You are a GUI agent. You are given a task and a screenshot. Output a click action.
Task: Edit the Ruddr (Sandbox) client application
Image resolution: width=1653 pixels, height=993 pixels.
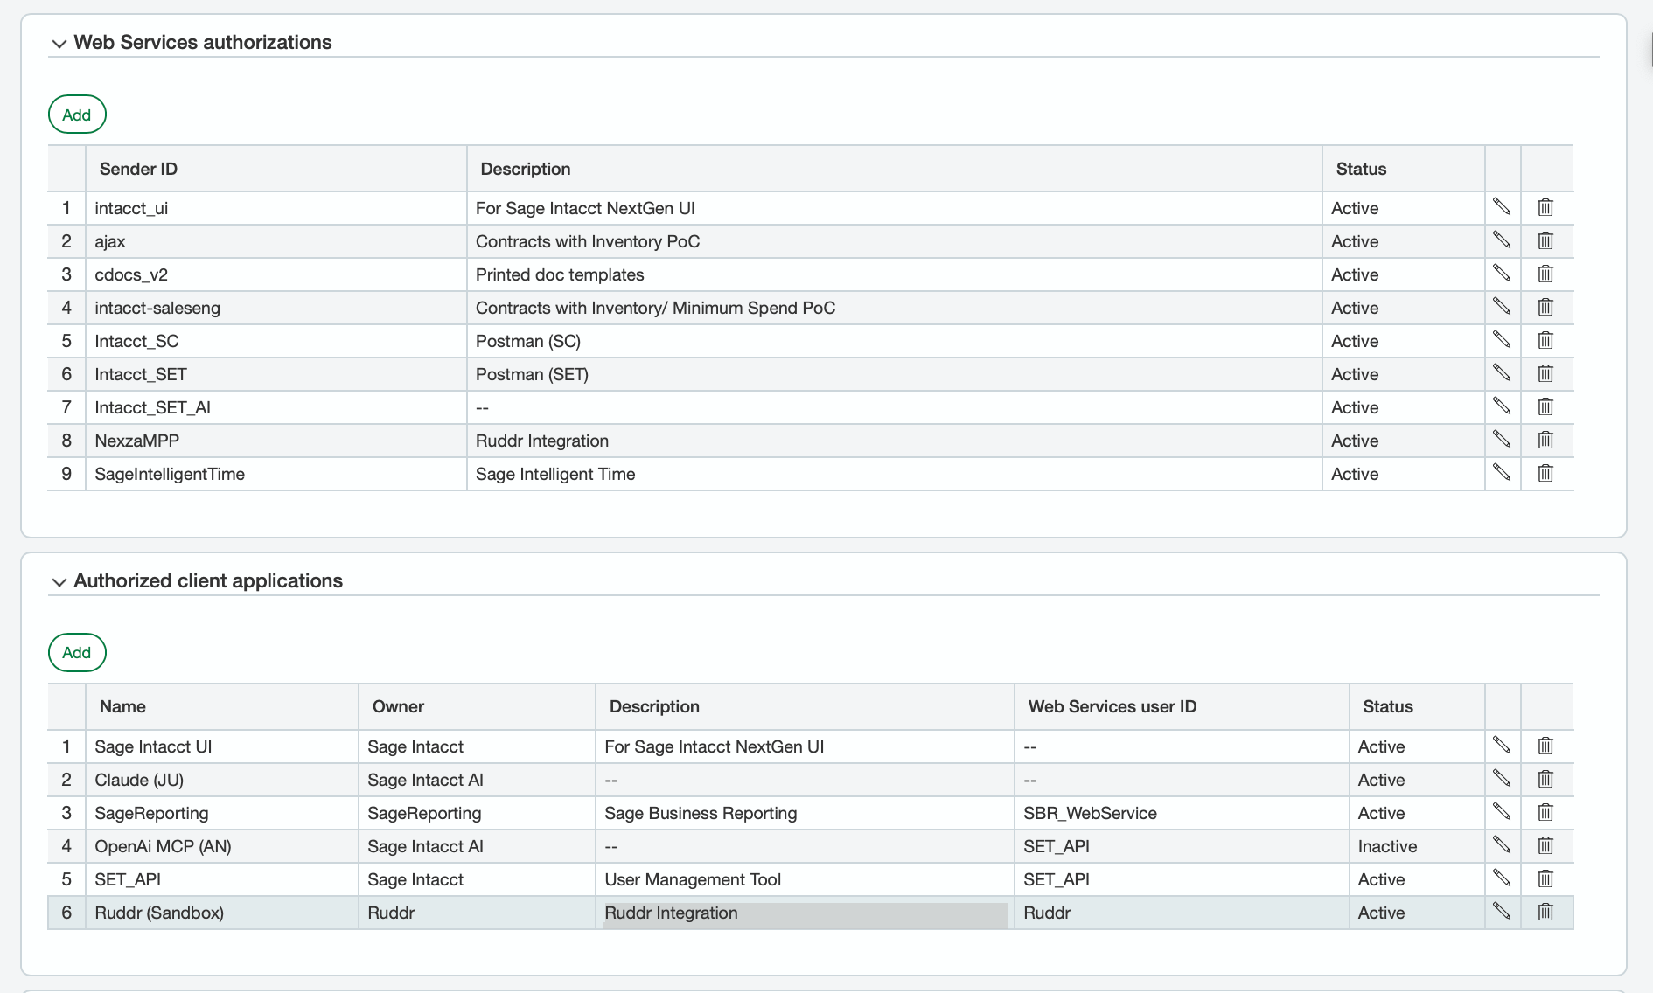(1502, 912)
